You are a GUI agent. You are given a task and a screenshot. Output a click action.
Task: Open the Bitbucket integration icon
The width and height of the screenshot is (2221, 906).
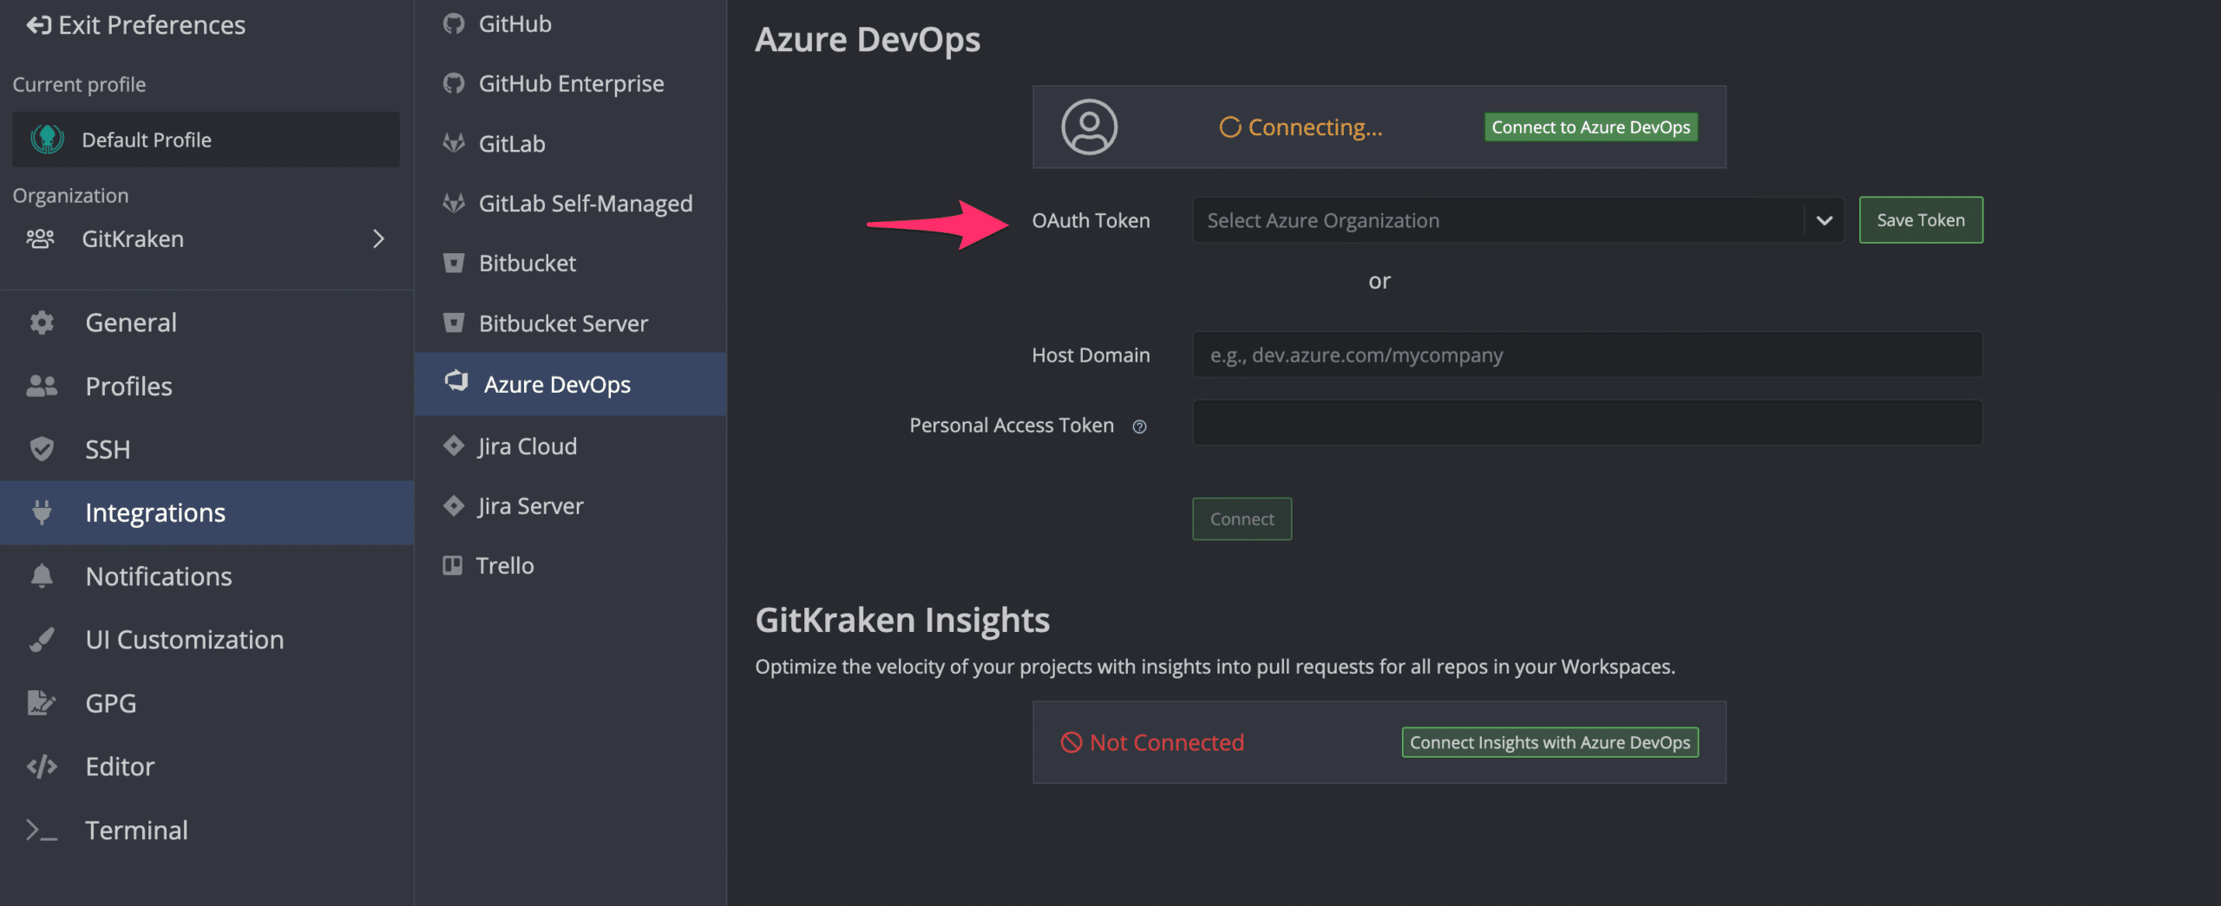(454, 263)
